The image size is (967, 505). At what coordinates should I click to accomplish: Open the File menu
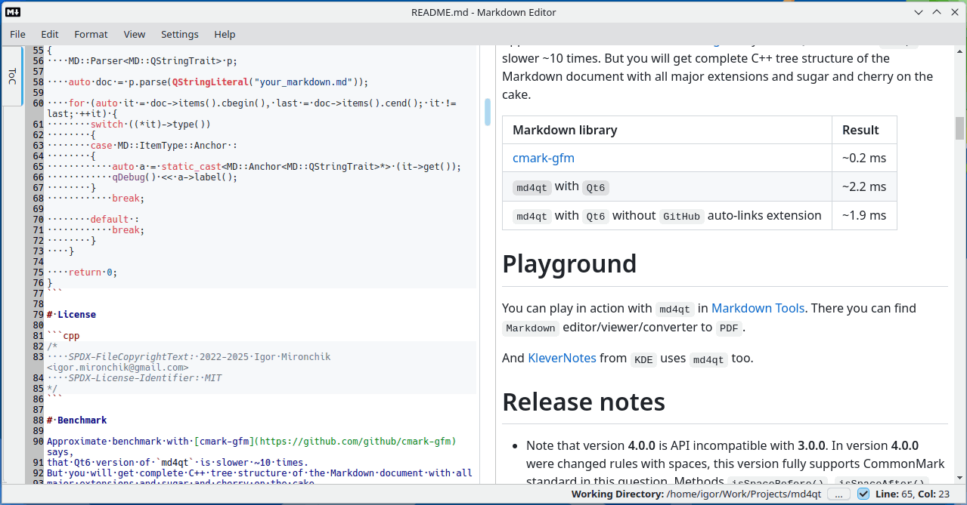[x=17, y=34]
